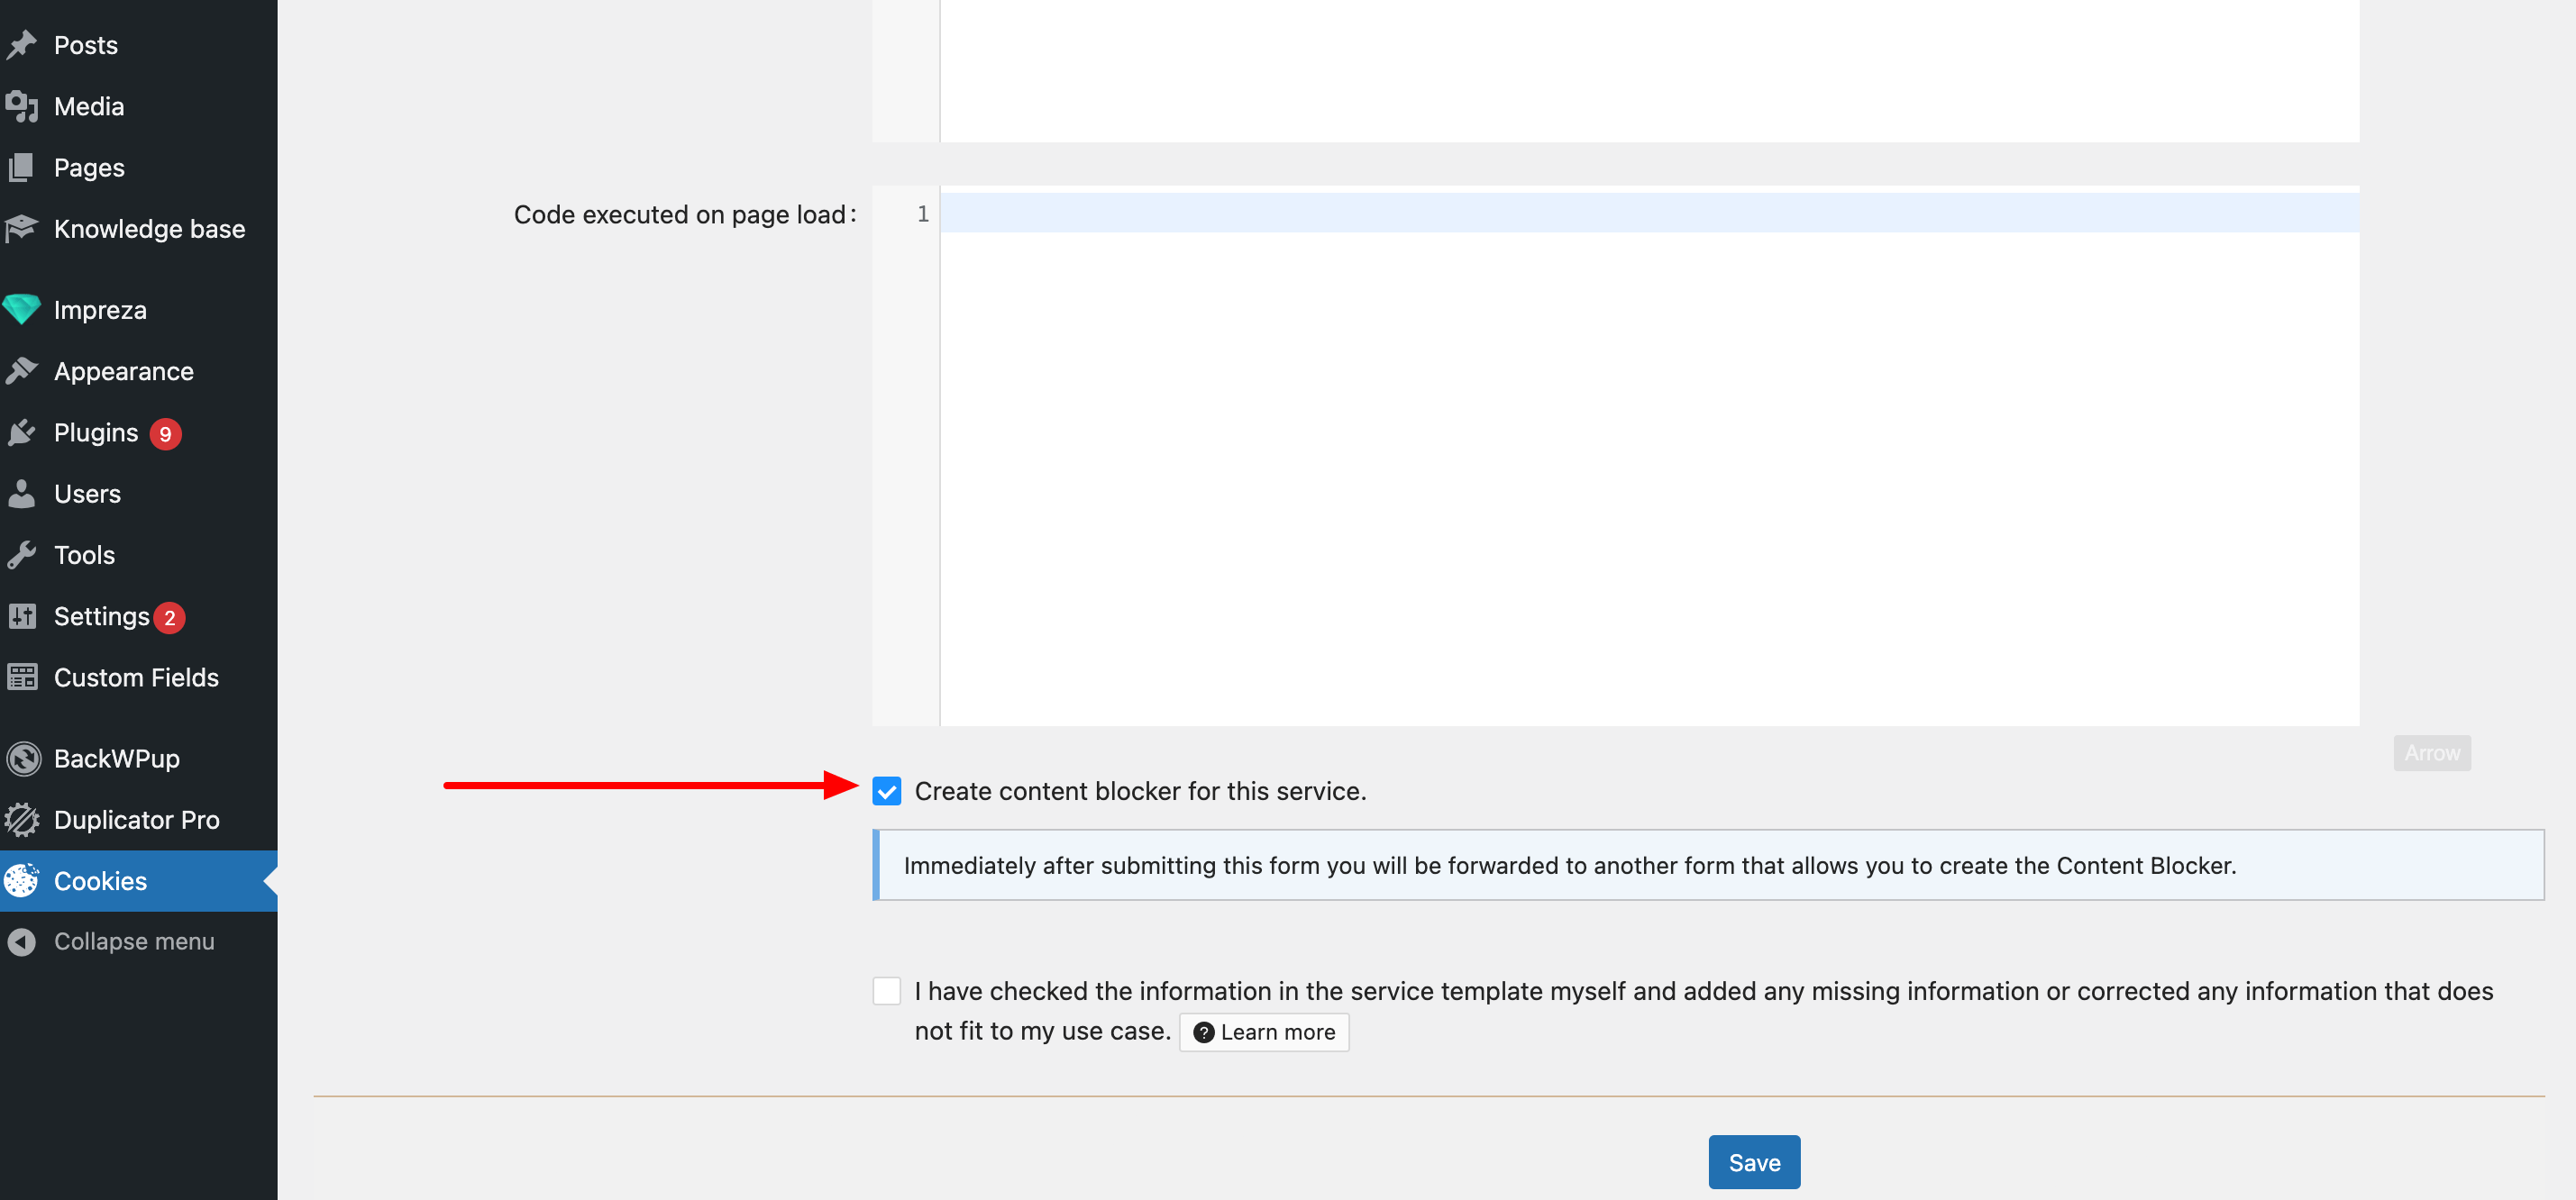This screenshot has width=2576, height=1200.
Task: Click the Appearance paintbrush icon
Action: tap(22, 370)
